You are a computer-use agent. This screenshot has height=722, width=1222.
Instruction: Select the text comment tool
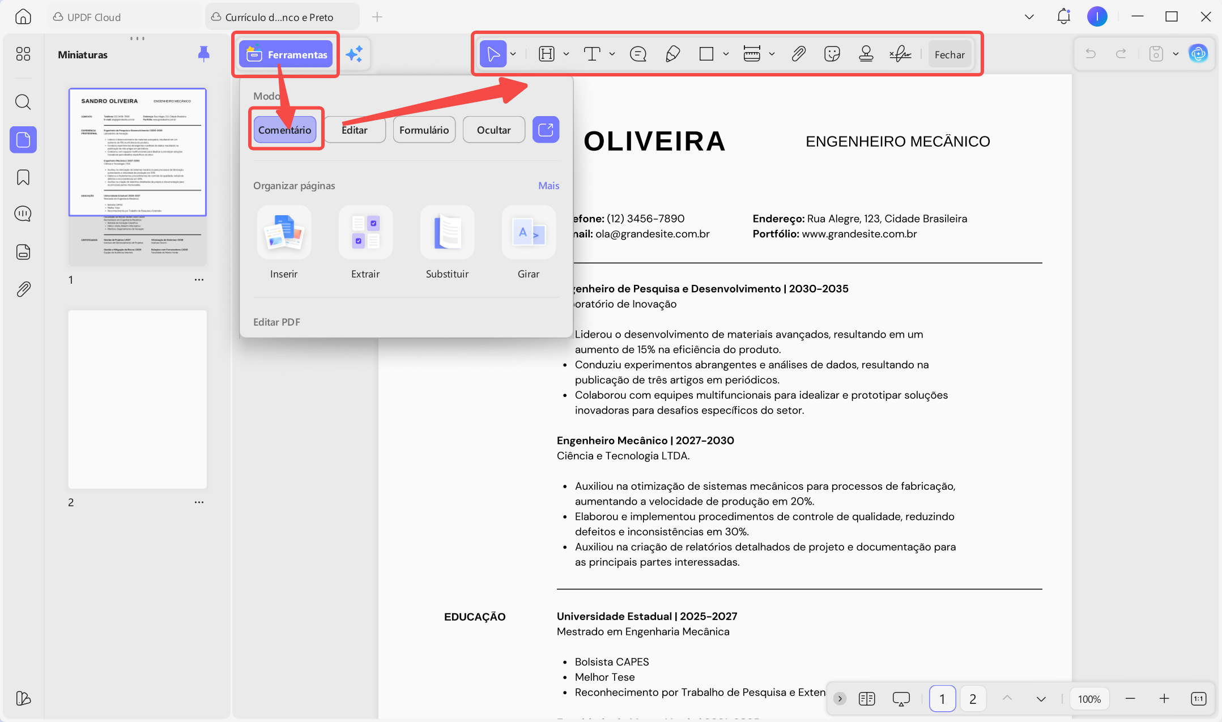(x=592, y=54)
